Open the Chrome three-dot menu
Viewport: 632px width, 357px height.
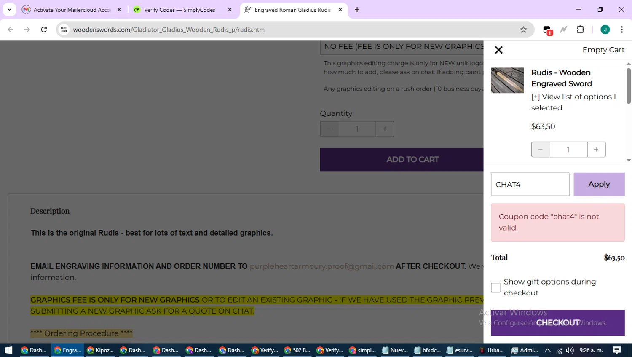coord(622,30)
